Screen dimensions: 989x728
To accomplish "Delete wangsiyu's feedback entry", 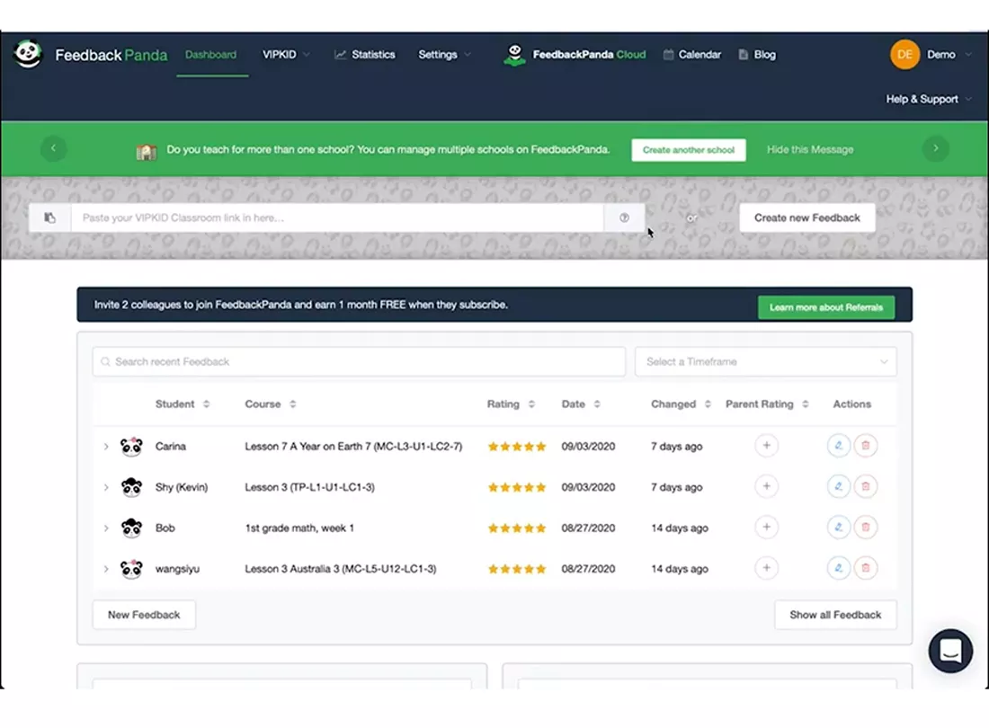I will tap(865, 569).
